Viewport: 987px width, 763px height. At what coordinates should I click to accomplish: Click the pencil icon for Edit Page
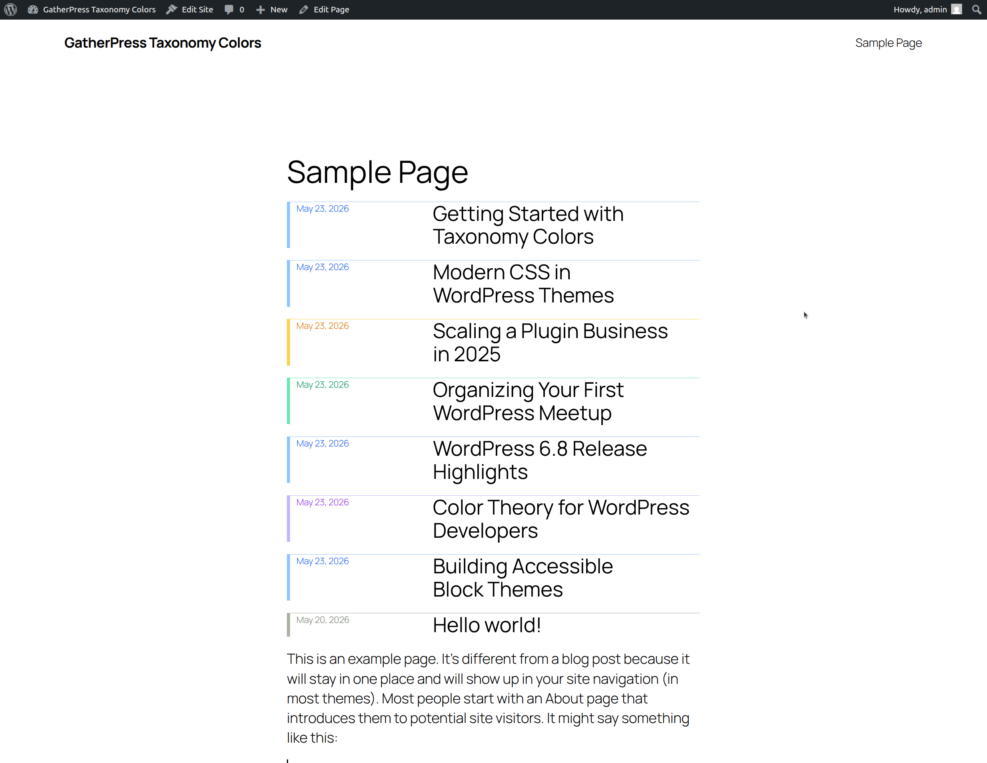click(x=304, y=10)
